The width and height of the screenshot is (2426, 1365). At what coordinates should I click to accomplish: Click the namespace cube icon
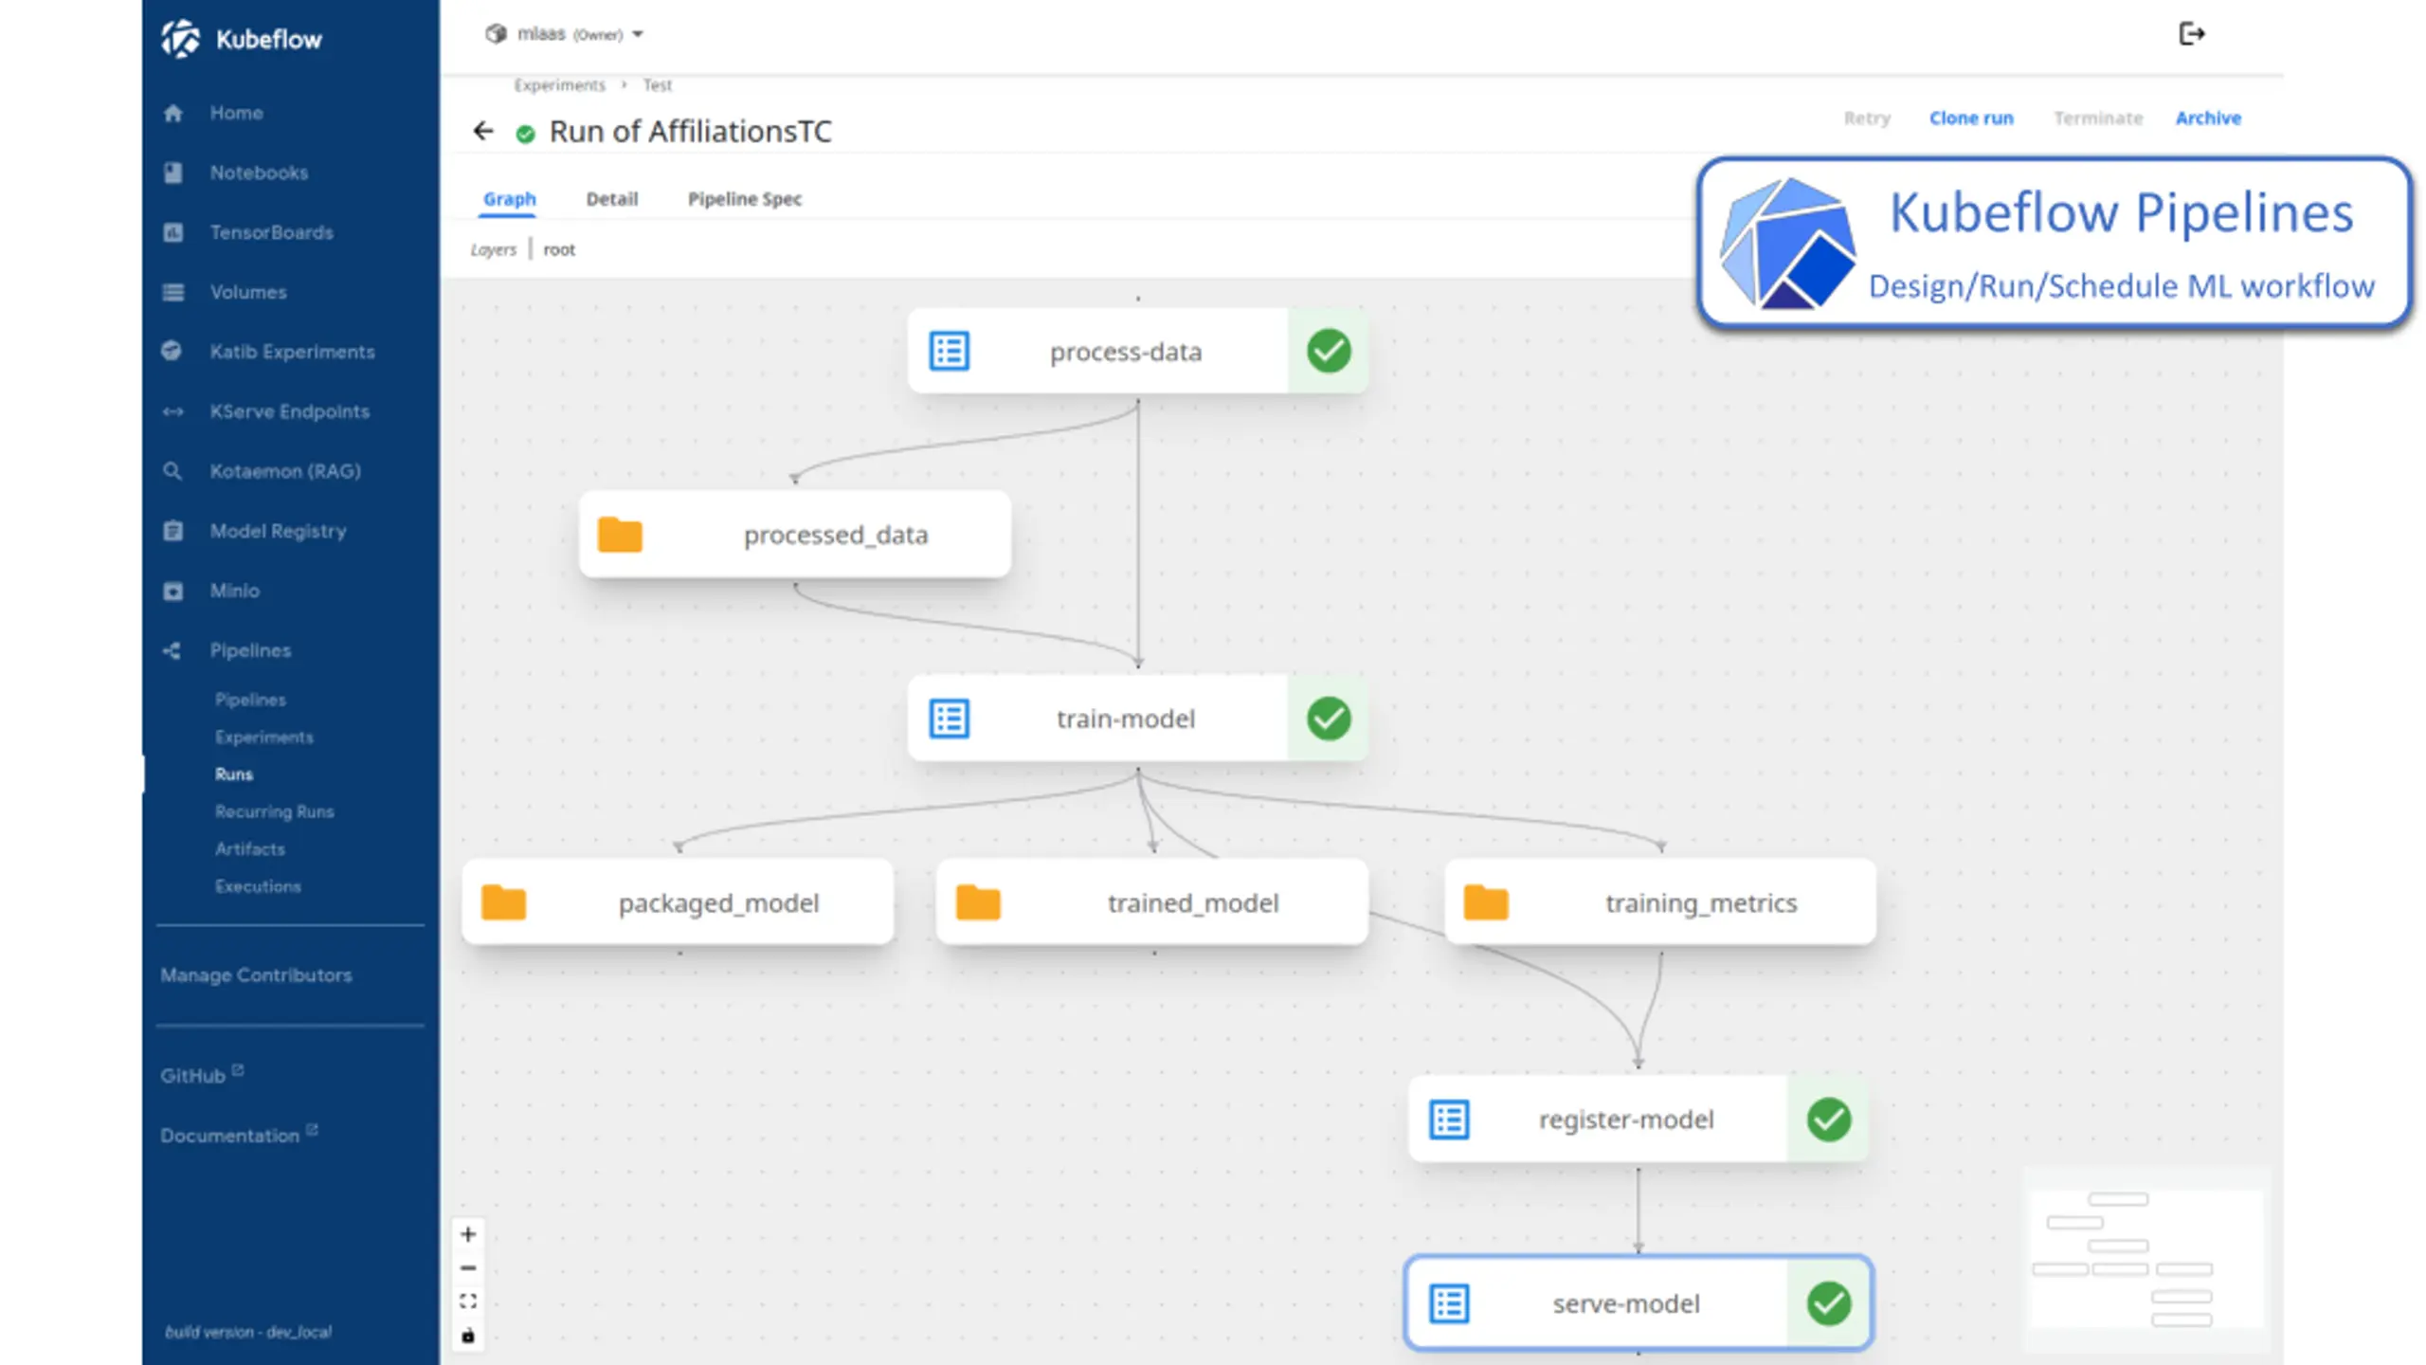(x=495, y=34)
